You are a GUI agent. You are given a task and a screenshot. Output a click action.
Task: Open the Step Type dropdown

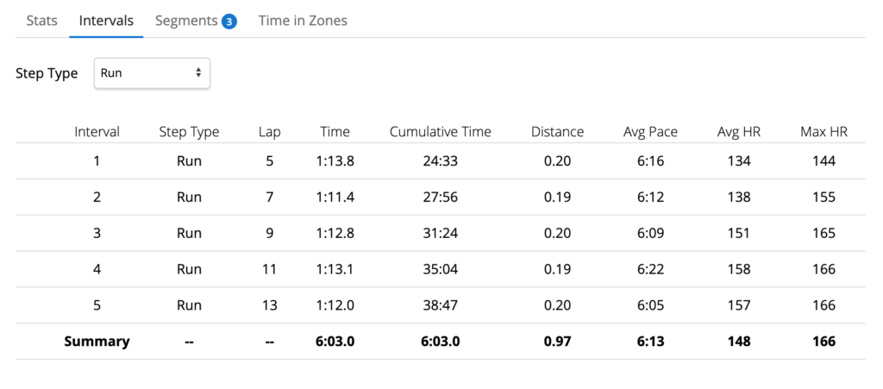click(x=152, y=73)
